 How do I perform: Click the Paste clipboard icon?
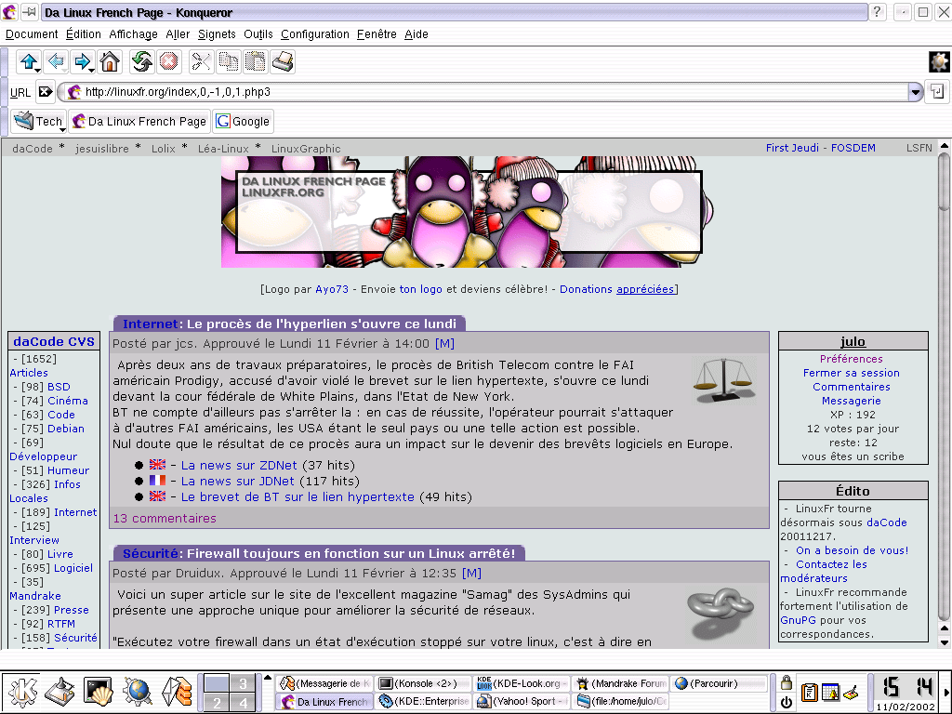(x=256, y=61)
